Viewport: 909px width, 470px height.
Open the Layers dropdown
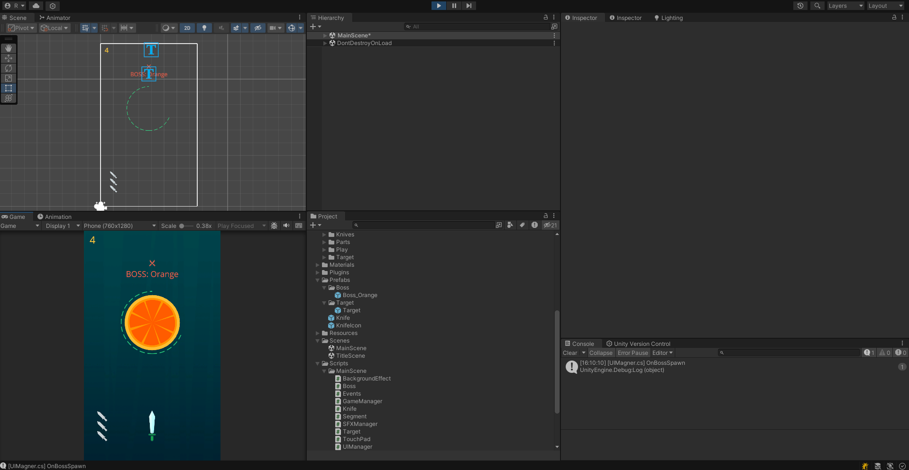pos(845,6)
